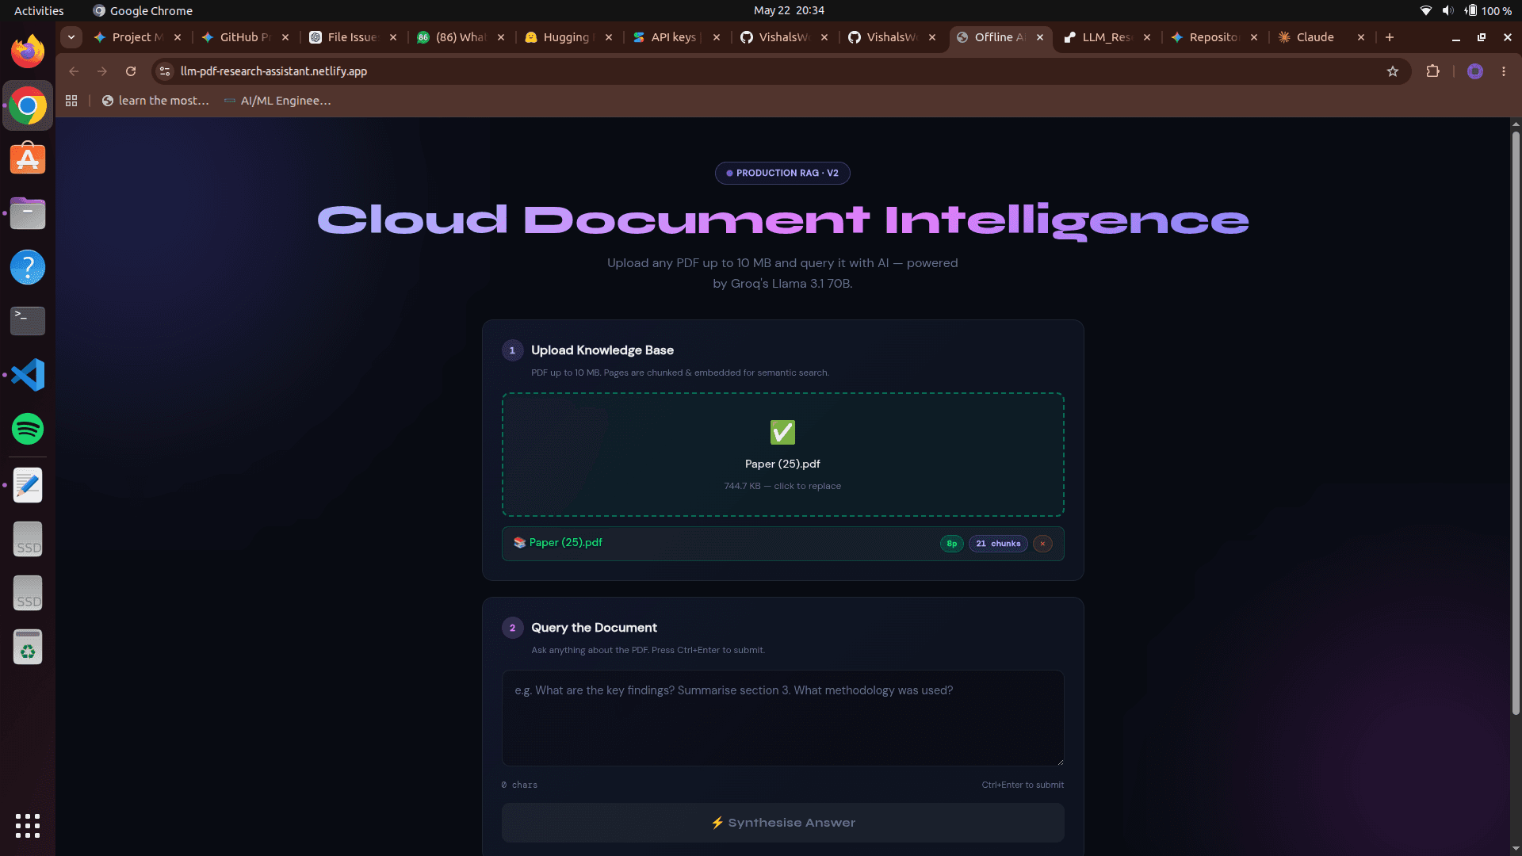Open a new browser tab

point(1390,37)
